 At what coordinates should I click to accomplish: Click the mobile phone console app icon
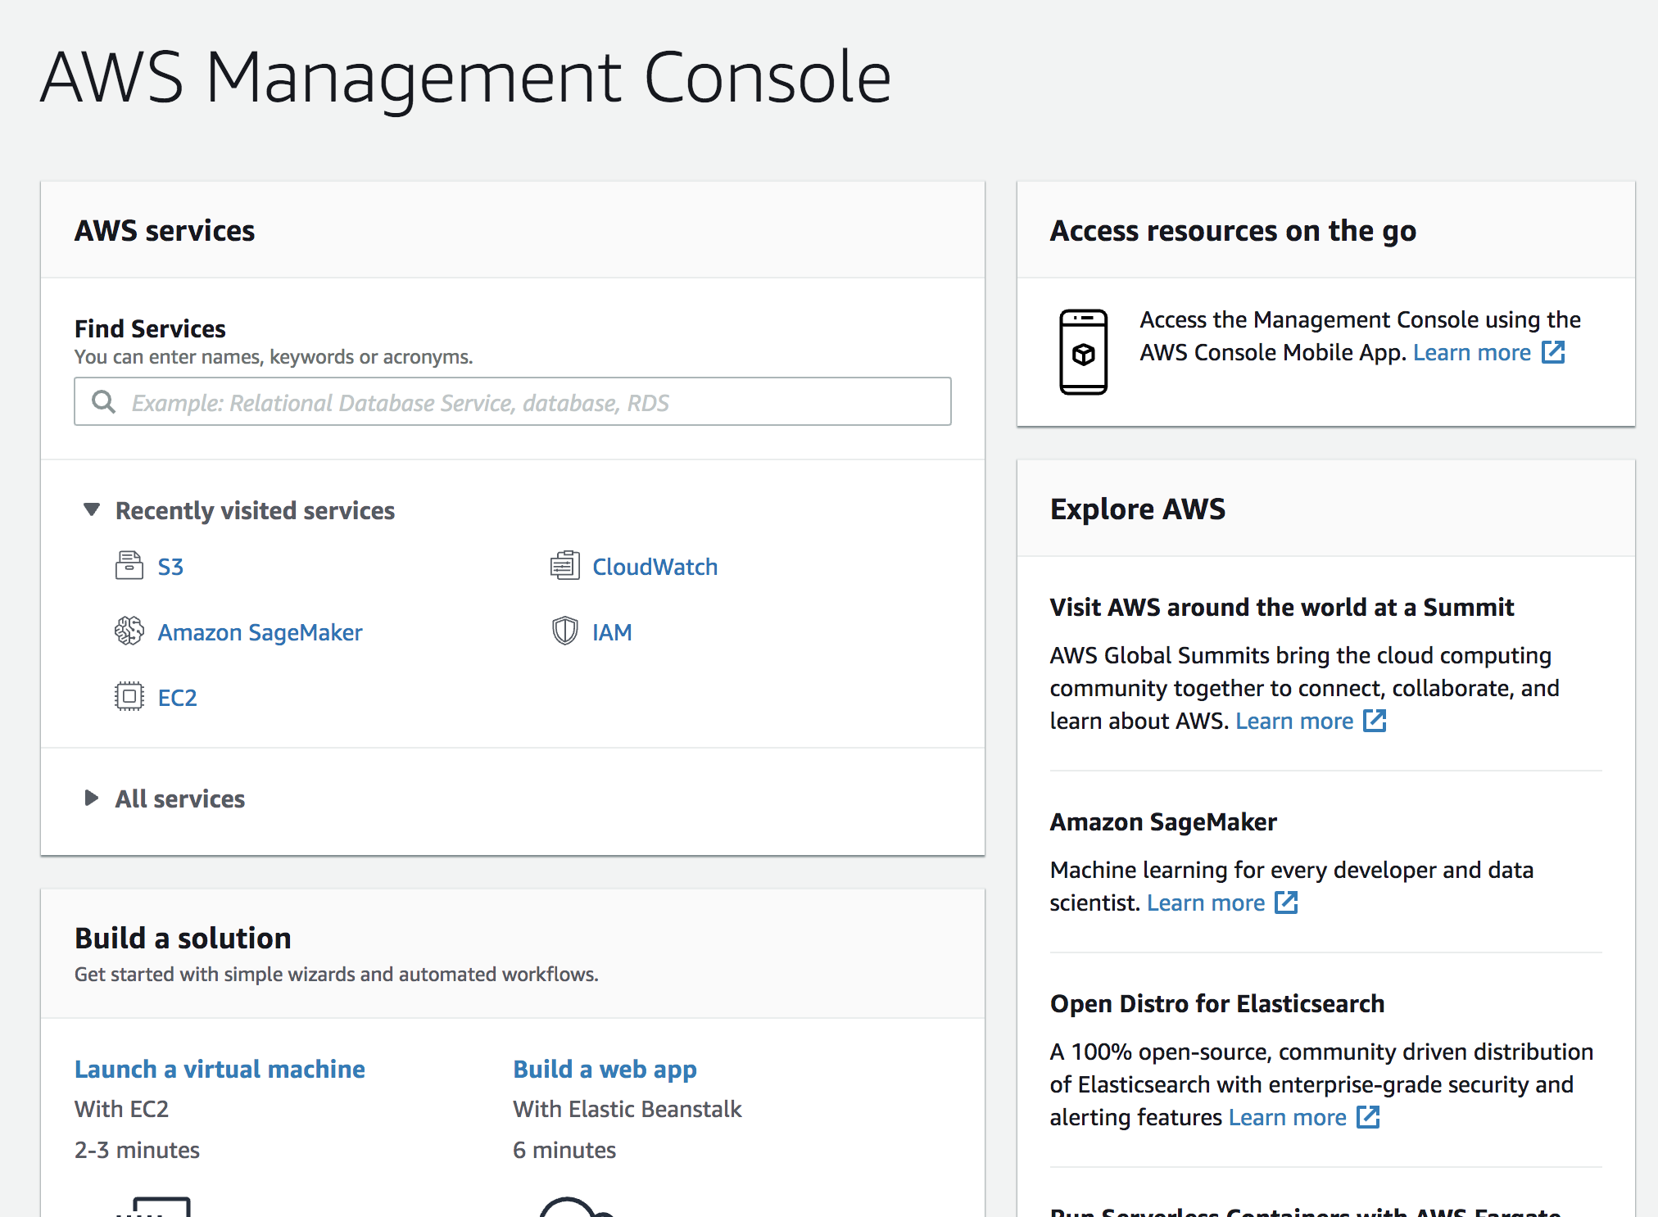click(x=1083, y=352)
